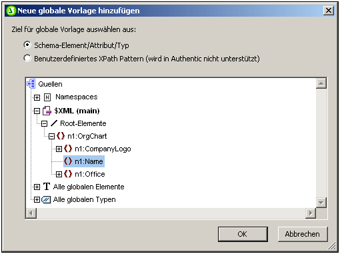Click the Namespaces N icon
This screenshot has height=254, width=340.
pyautogui.click(x=47, y=97)
